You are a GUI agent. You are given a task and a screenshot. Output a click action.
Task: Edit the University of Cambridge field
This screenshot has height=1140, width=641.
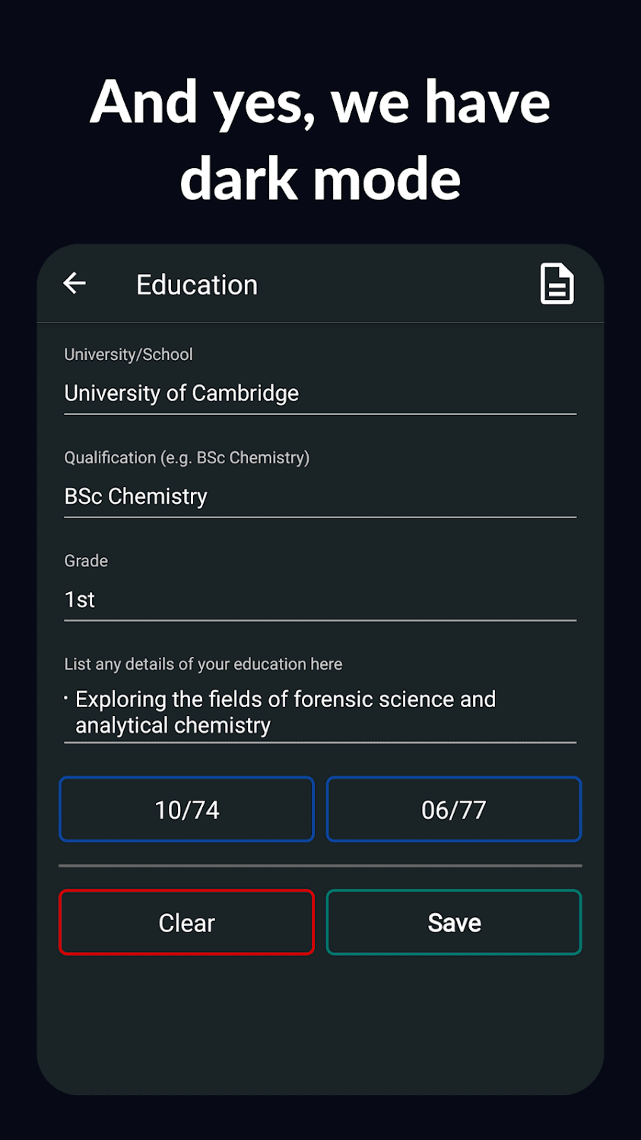(319, 393)
